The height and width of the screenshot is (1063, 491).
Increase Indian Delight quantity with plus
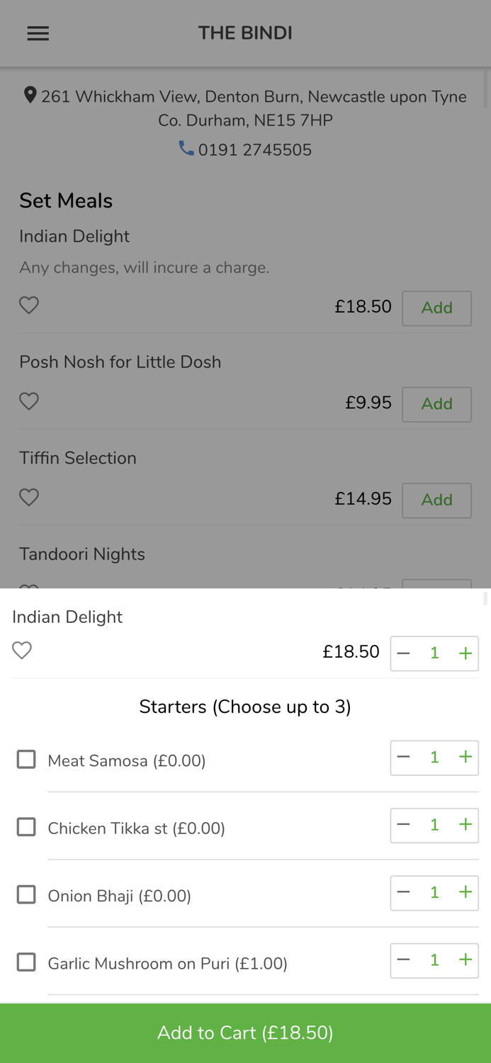coord(465,653)
